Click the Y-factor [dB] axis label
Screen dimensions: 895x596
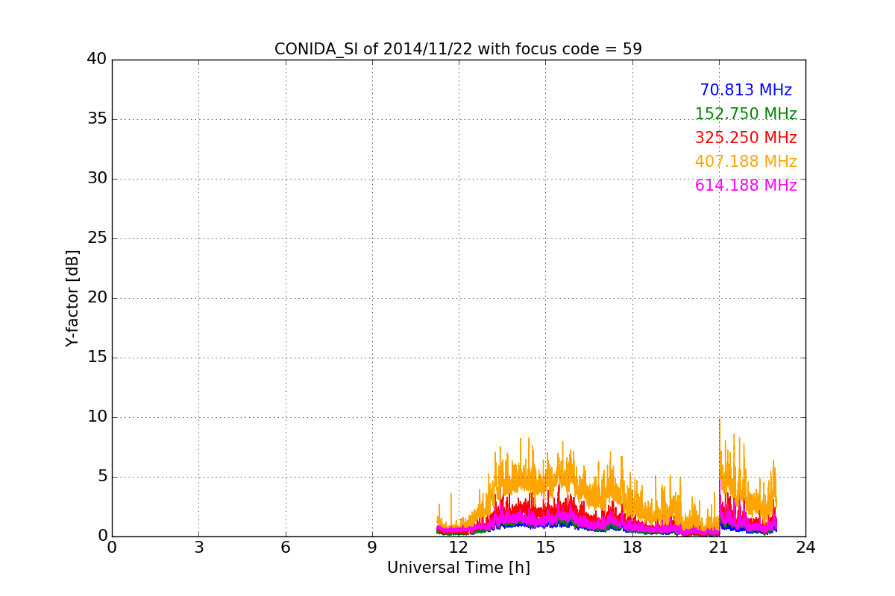[72, 298]
